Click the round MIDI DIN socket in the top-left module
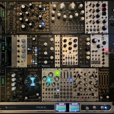114x114 pixels. point(11,8)
